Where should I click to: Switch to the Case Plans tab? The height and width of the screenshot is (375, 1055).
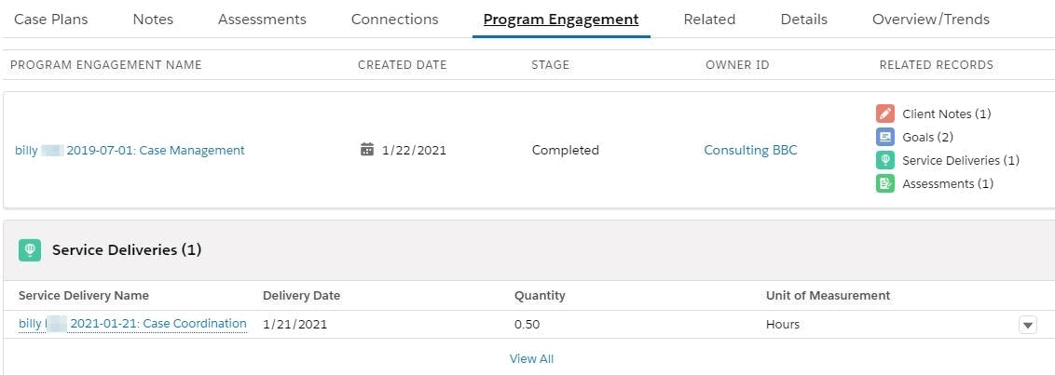(50, 20)
